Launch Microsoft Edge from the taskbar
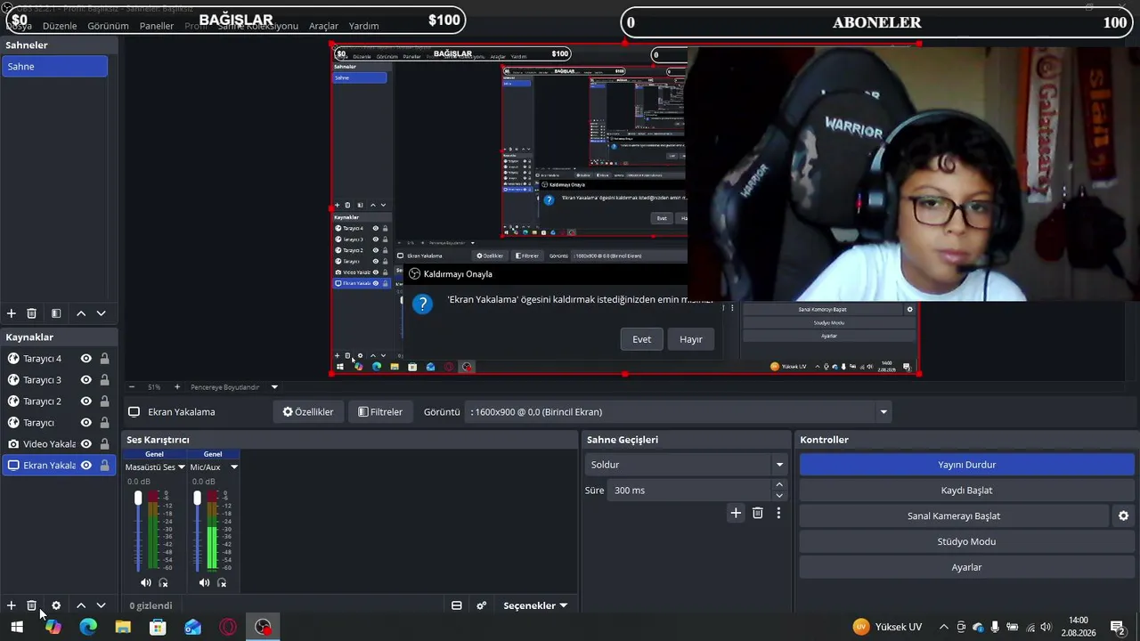This screenshot has width=1140, height=641. 88,627
